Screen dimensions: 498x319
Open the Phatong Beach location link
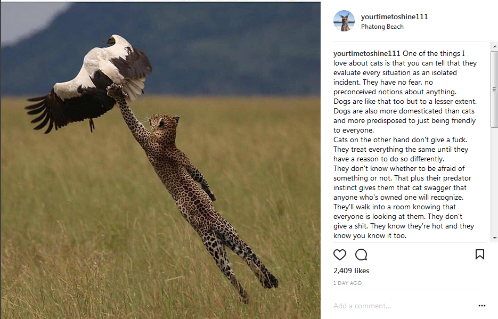point(382,27)
